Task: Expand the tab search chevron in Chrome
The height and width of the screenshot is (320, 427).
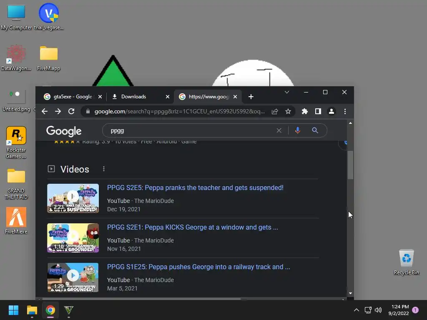Action: point(287,92)
